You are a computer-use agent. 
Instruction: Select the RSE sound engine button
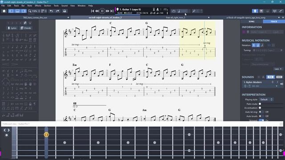click(270, 77)
